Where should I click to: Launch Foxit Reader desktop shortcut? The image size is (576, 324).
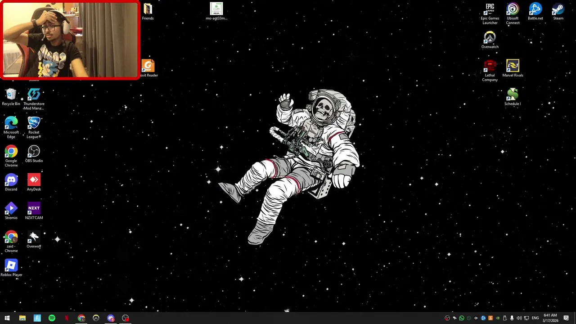pyautogui.click(x=148, y=68)
